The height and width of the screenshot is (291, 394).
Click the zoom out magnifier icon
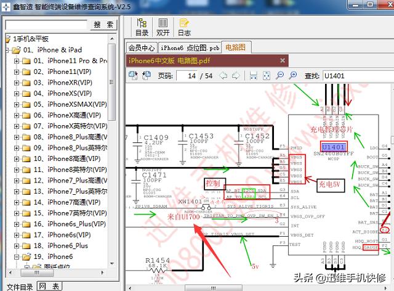coord(279,75)
